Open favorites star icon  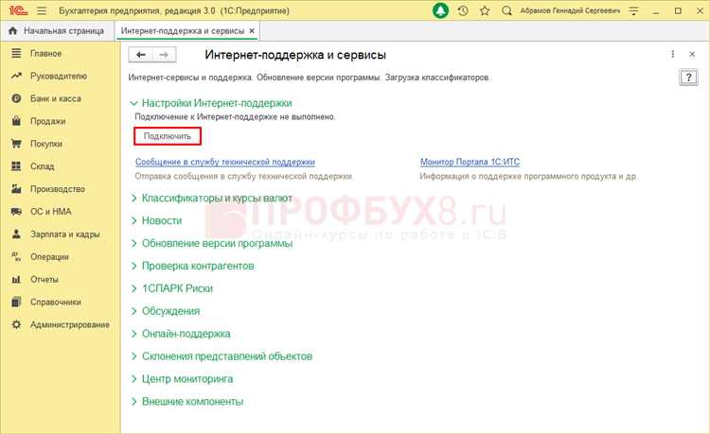(x=485, y=10)
